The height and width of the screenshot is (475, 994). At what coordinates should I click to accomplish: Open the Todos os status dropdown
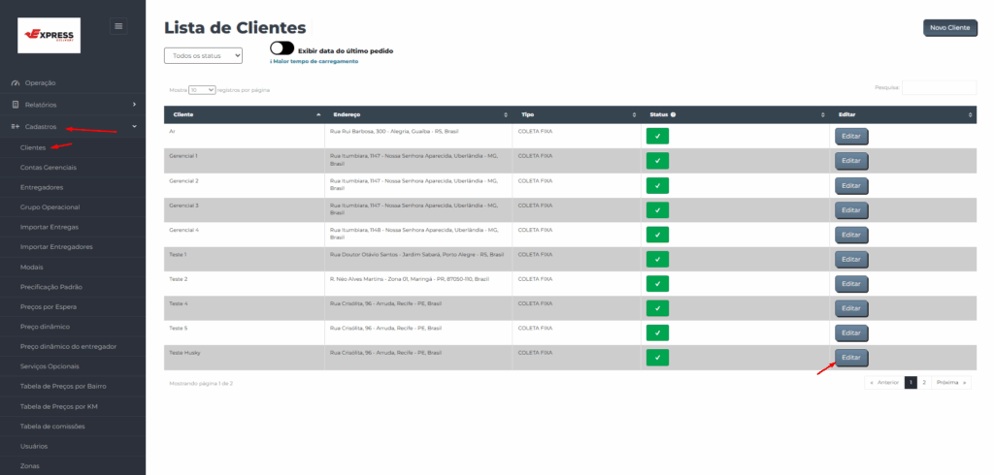click(x=203, y=55)
